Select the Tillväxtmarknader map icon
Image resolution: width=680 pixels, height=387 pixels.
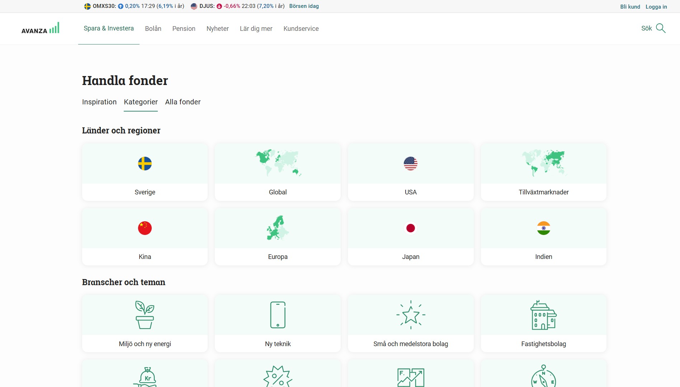tap(544, 162)
